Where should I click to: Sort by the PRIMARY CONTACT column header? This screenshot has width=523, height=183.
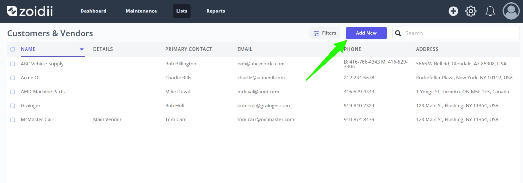189,49
